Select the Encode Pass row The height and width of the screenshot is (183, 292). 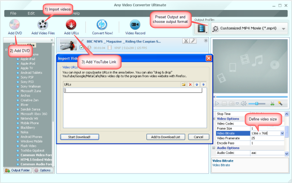250,143
